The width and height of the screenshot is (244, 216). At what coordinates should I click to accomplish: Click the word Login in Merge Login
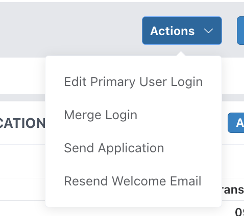coord(121,115)
